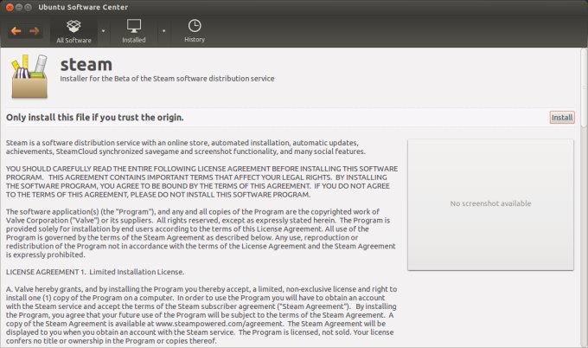Click 'Installer for the Beta' subtitle text
The height and width of the screenshot is (348, 588).
(x=167, y=79)
